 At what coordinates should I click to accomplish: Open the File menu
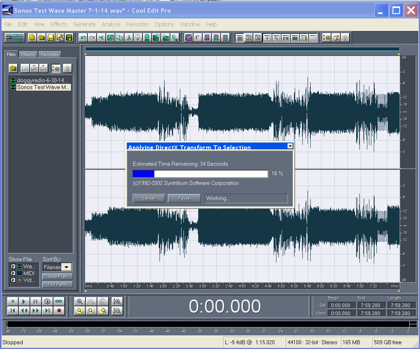8,24
